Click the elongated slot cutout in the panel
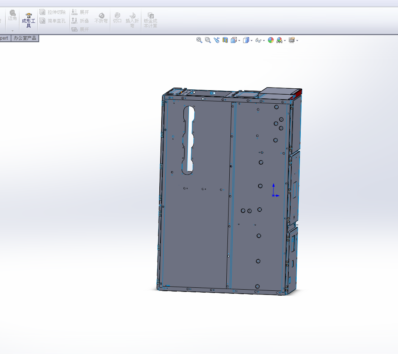The width and height of the screenshot is (398, 354). coord(189,140)
